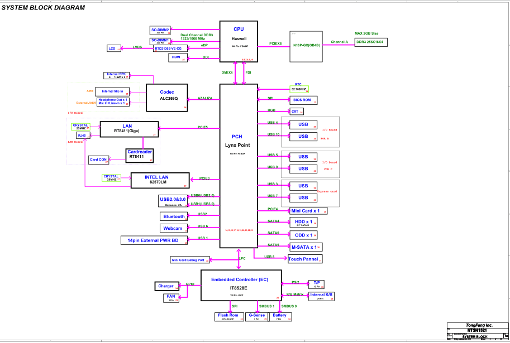Select the Charger block
Viewport: 510px width, 343px height.
point(167,286)
